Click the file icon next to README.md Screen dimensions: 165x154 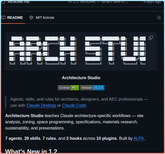pyautogui.click(x=3, y=2)
